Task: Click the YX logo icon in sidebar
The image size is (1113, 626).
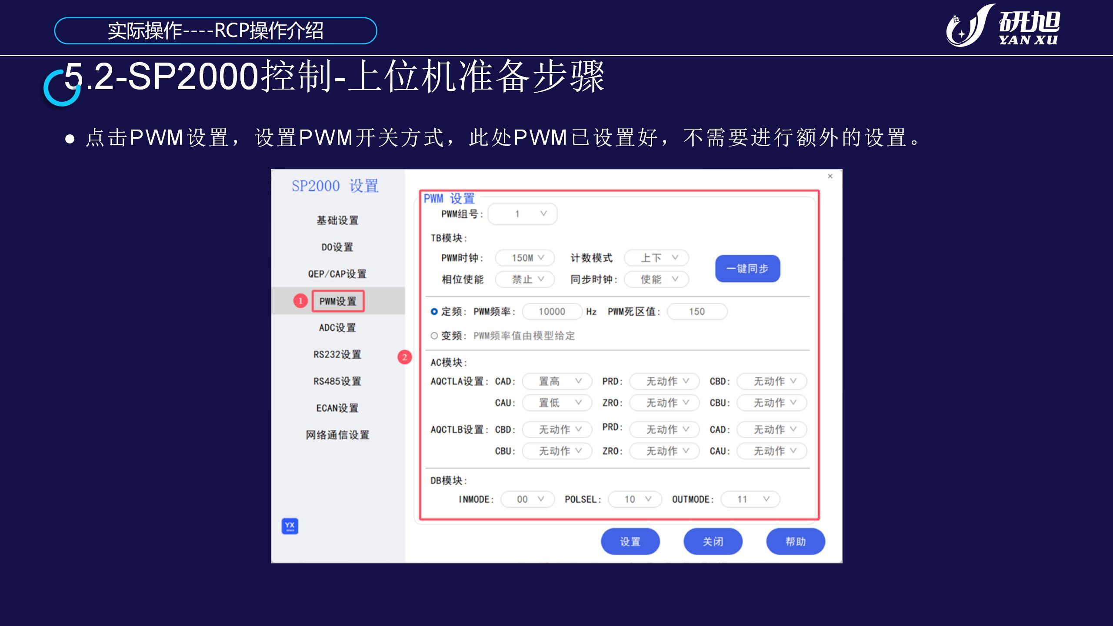Action: pyautogui.click(x=290, y=526)
